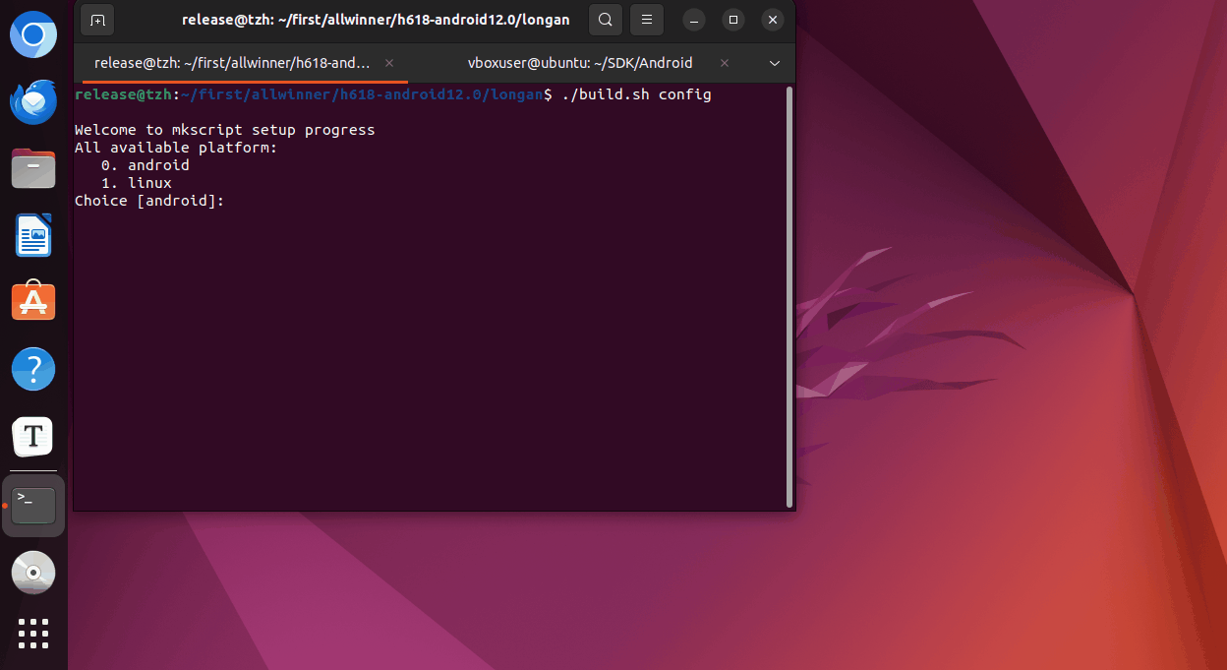Switch to the release@tzh terminal tab
The image size is (1227, 670).
tap(232, 63)
